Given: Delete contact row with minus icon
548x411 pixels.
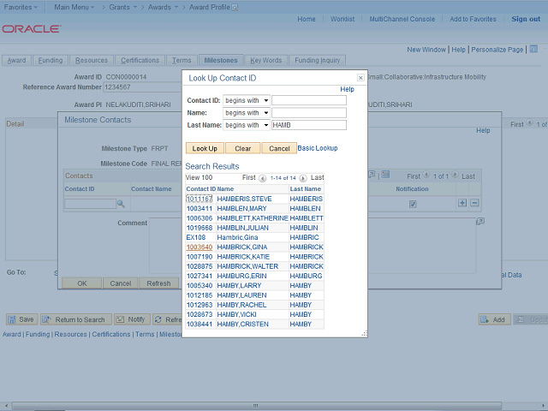Looking at the screenshot, I should click(474, 203).
